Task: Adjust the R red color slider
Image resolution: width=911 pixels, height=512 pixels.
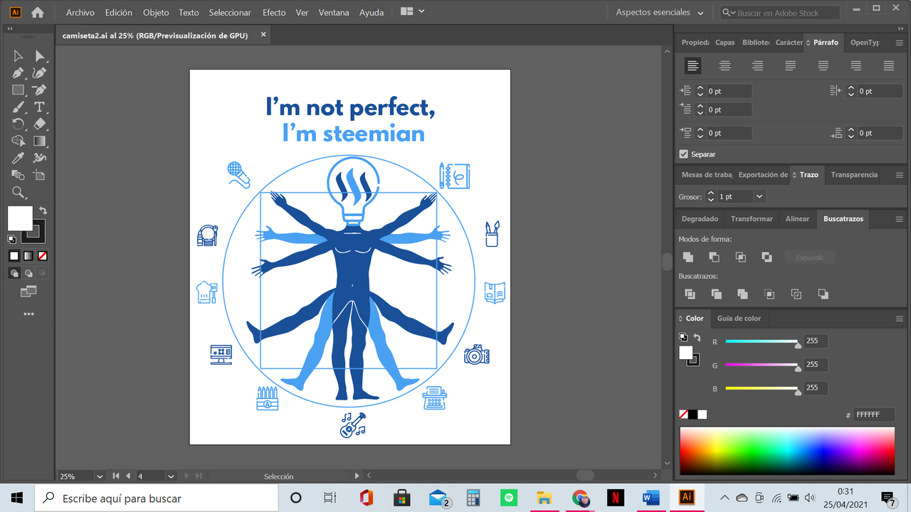Action: tap(762, 342)
